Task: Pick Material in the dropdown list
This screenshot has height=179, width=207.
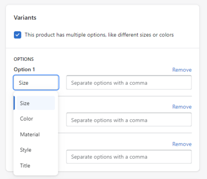Action: click(36, 134)
